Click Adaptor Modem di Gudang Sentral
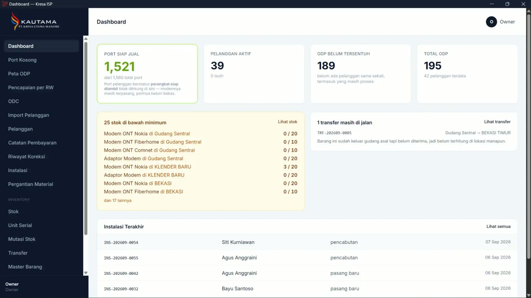Screen dimensions: 531x298 (144, 159)
